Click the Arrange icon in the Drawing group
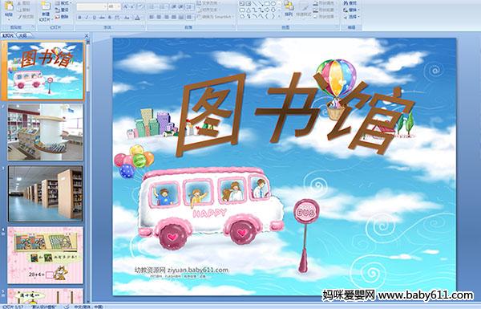Screen dimensions: 481x309 coord(289,9)
